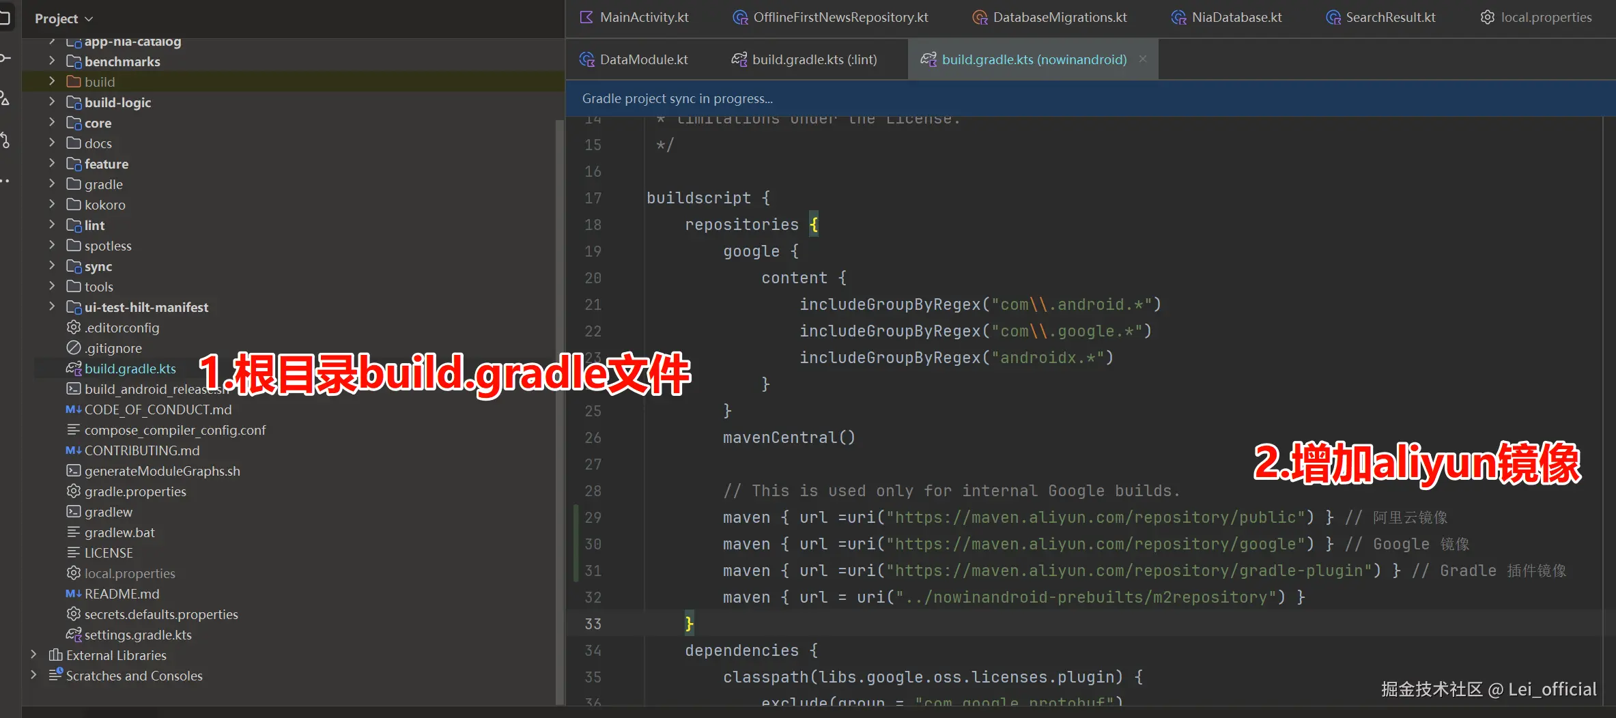The image size is (1616, 718).
Task: Click the file icon beside LICENSE
Action: (x=74, y=553)
